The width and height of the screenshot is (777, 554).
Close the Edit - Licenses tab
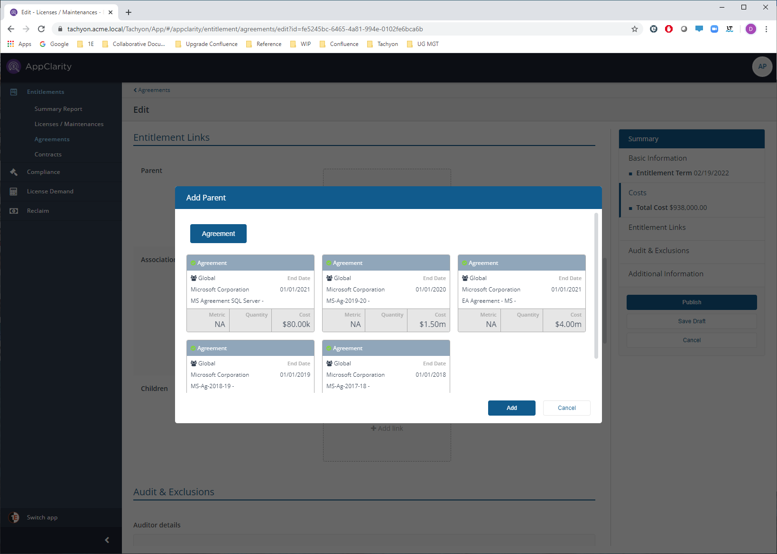coord(111,12)
